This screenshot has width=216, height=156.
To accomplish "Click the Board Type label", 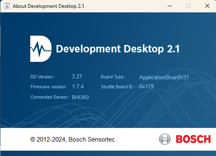I will point(114,77).
